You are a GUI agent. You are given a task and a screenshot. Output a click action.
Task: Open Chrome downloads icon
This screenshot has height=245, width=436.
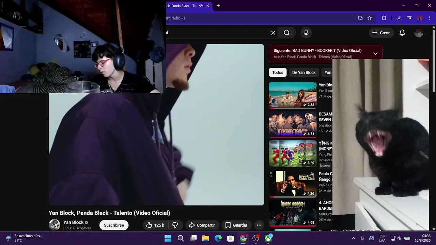coord(399,18)
